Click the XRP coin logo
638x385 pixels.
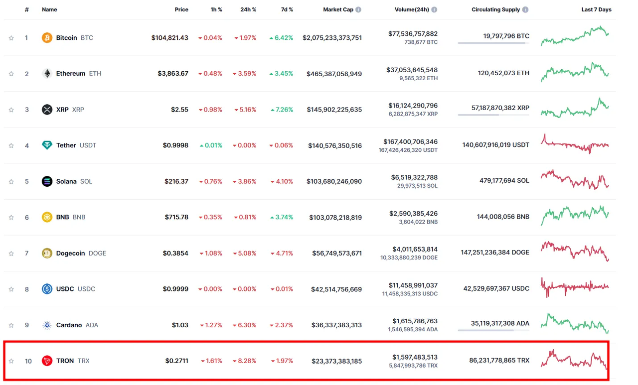pos(47,110)
